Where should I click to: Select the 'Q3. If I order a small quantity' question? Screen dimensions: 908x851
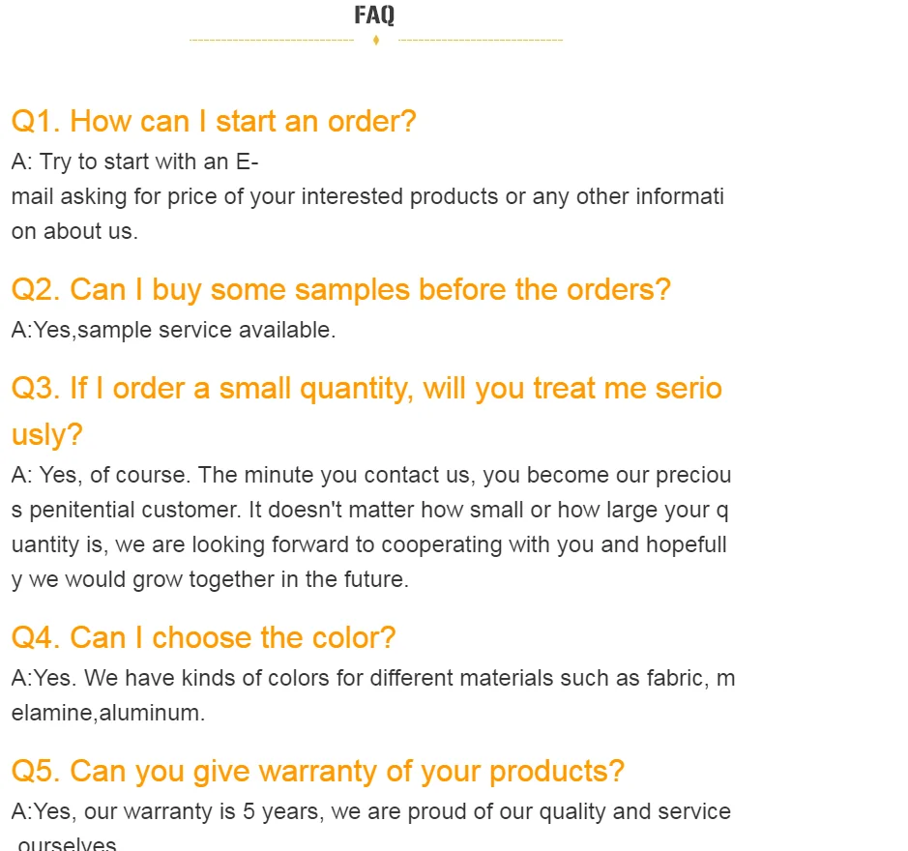tap(366, 389)
